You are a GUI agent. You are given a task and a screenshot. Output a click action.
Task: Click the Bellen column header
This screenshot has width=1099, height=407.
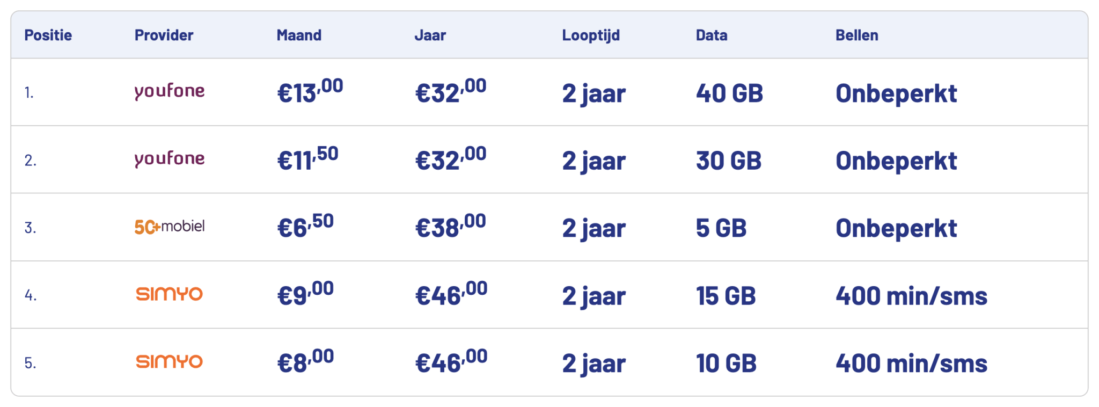tap(856, 35)
